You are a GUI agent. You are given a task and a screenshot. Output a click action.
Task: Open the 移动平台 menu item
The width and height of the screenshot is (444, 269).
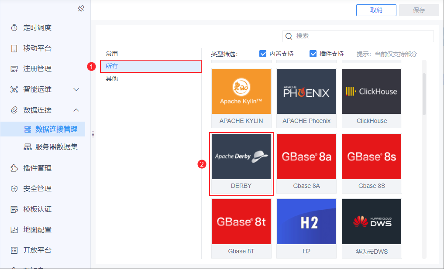[x=37, y=48]
